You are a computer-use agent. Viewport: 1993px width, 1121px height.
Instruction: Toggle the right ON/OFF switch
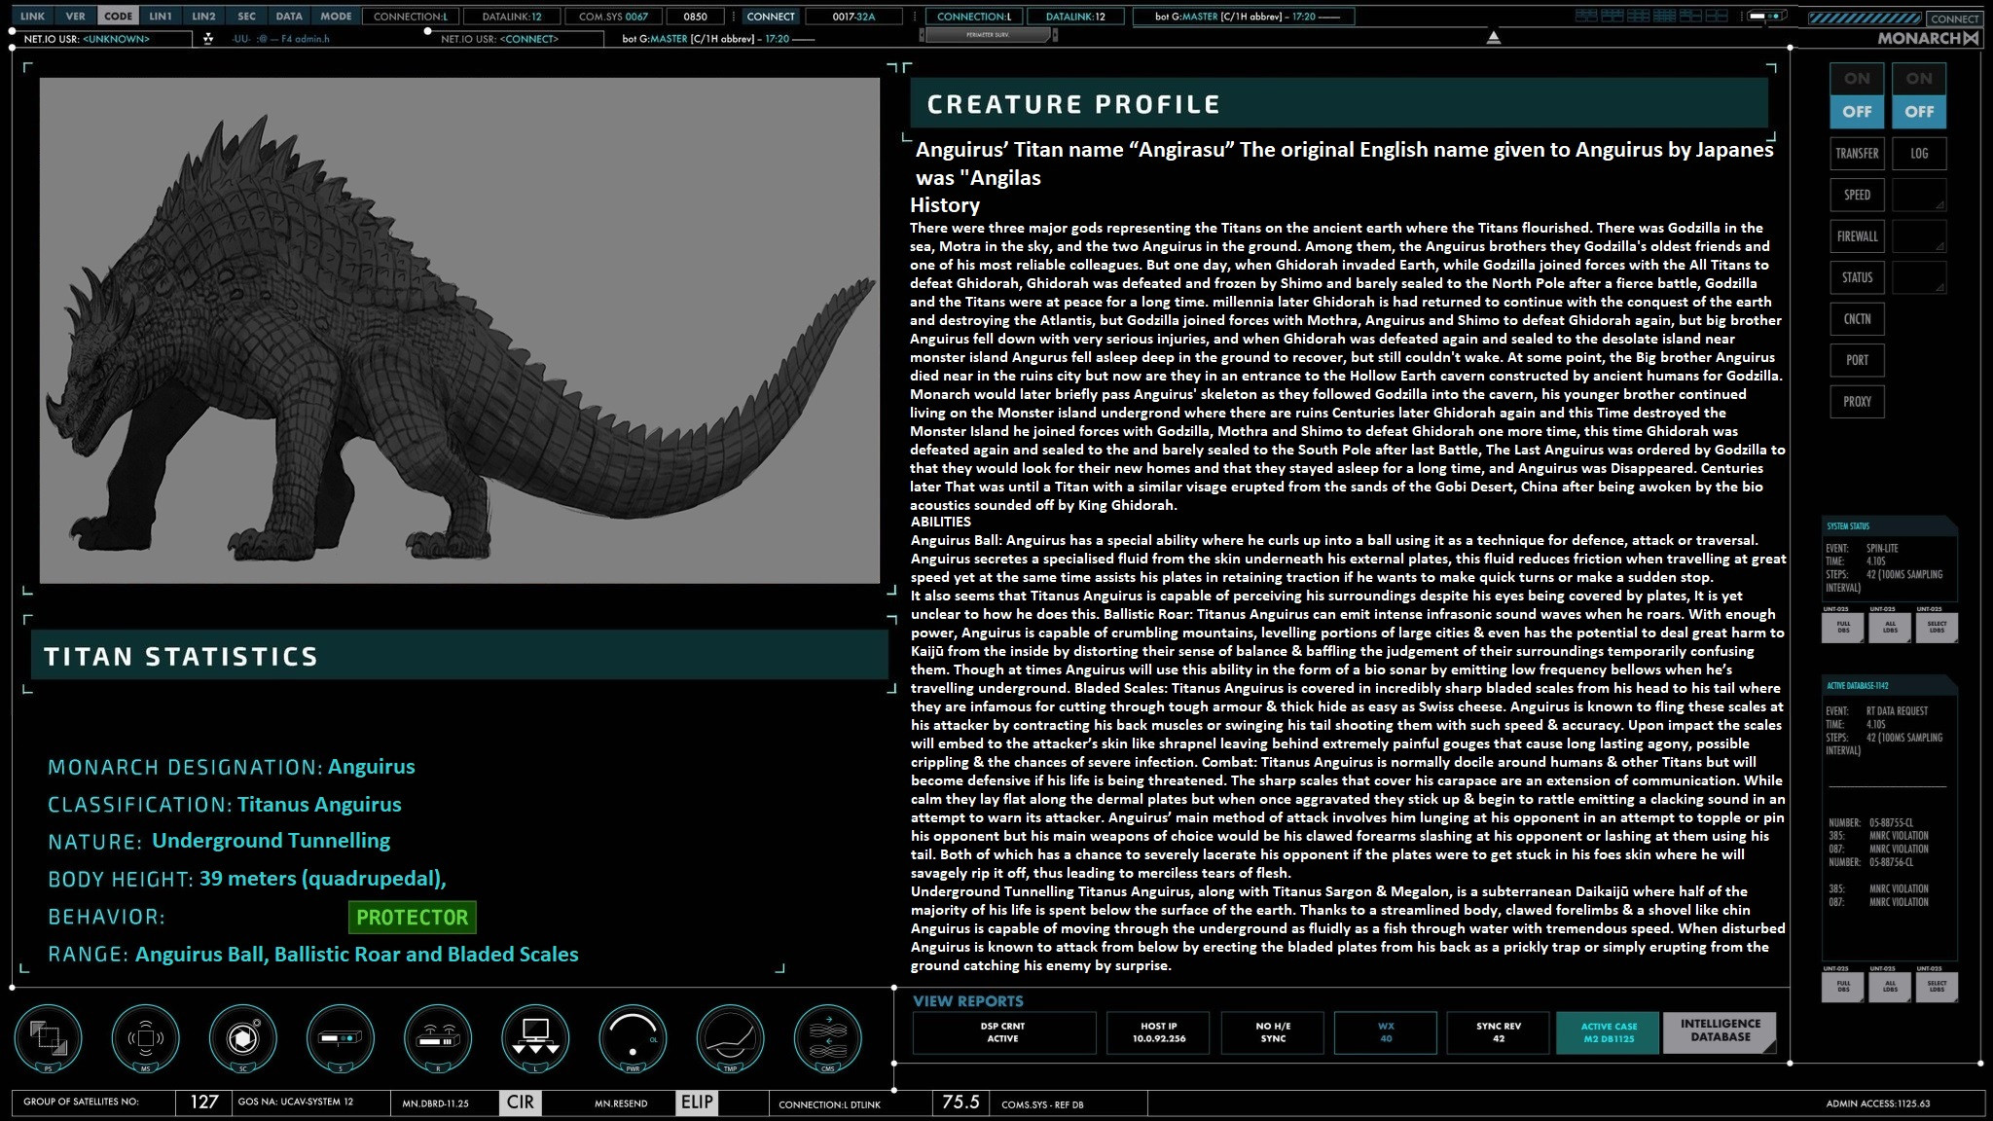(x=1919, y=95)
